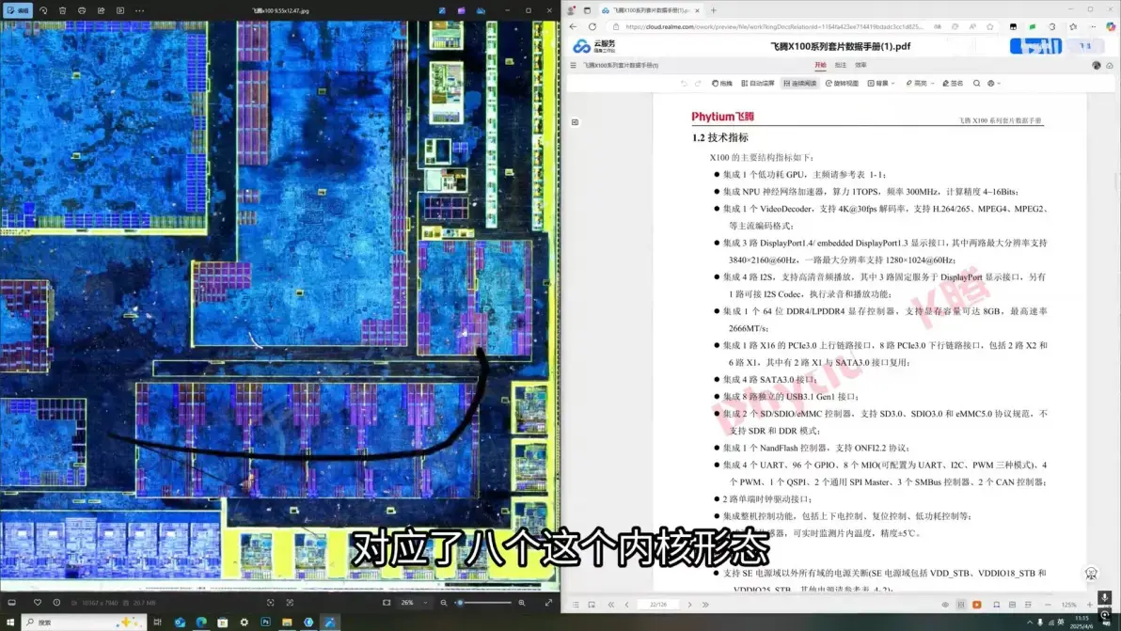The height and width of the screenshot is (631, 1121).
Task: Open the 26% zoom level dropdown
Action: [414, 603]
